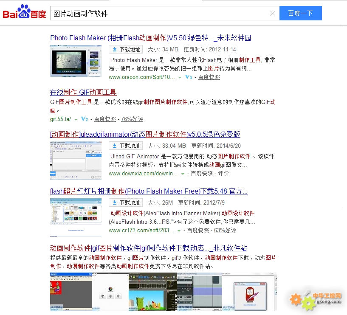Click the text 更新时间: 2014/6/20
This screenshot has height=315, width=347.
pyautogui.click(x=216, y=146)
